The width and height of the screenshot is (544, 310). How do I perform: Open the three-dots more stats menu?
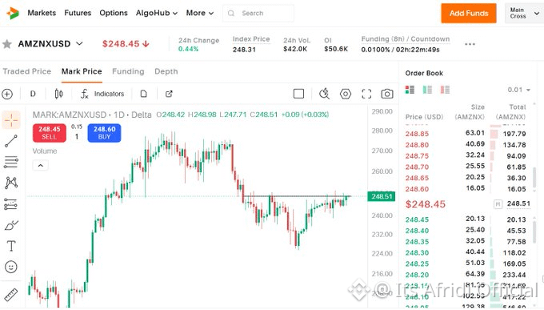(x=470, y=44)
